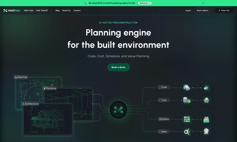
Task: Click Book a demo in the navbar
Action: point(202,10)
